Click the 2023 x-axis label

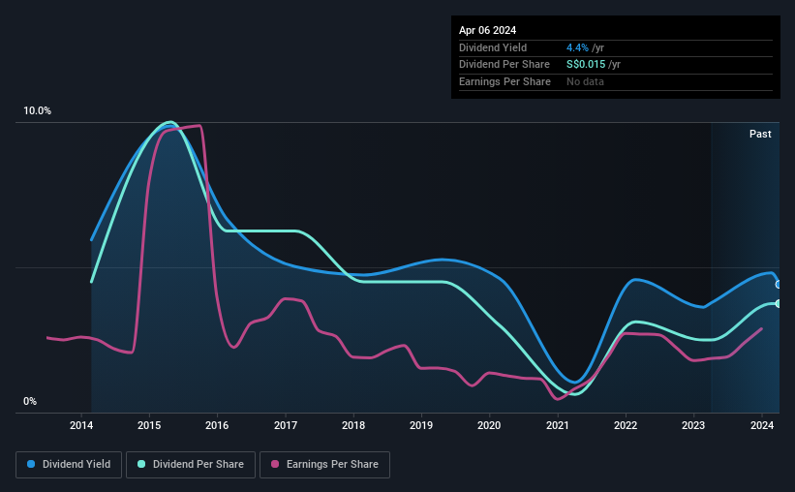coord(693,425)
